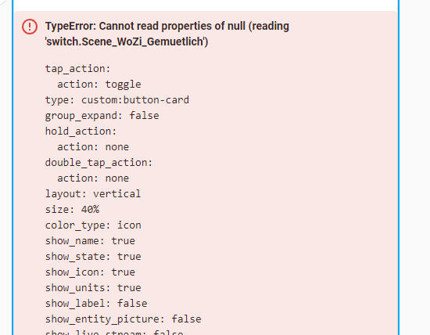Click the red error alert icon
The image size is (430, 335).
tap(30, 27)
